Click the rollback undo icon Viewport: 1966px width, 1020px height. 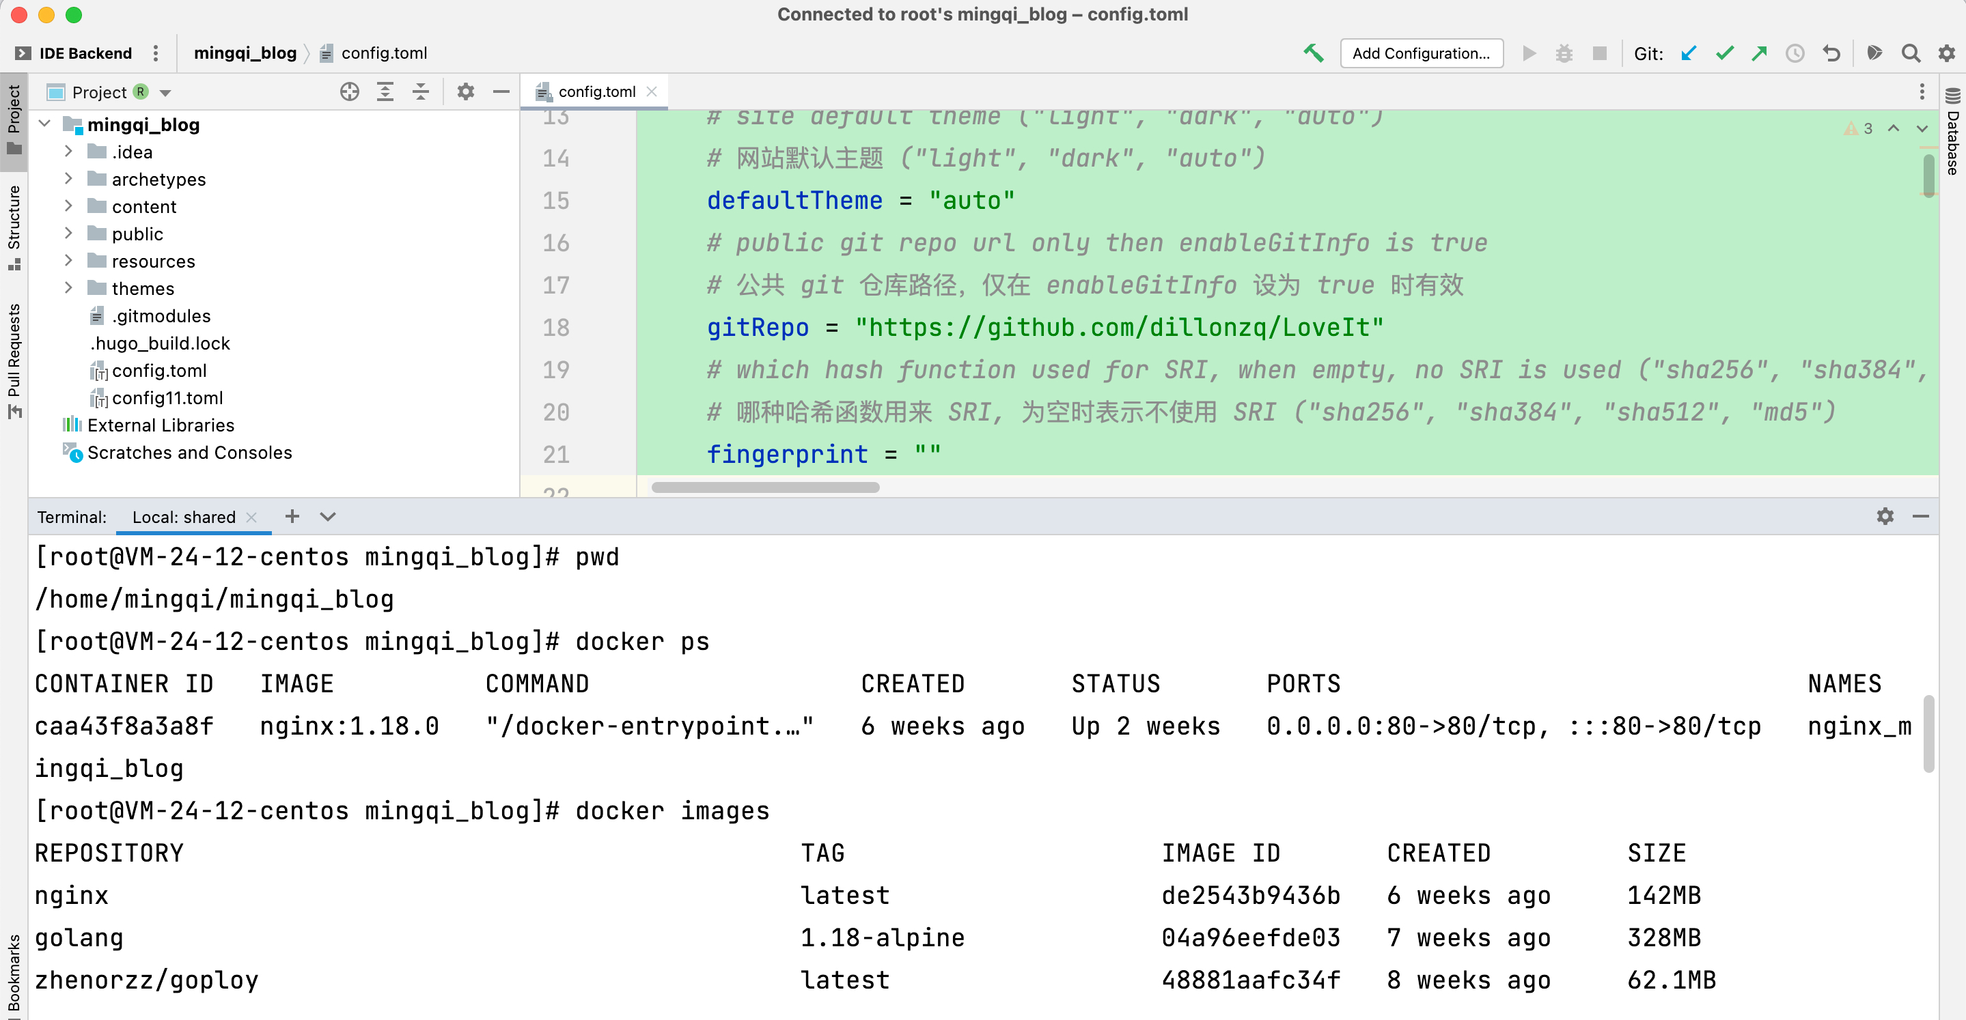coord(1831,53)
